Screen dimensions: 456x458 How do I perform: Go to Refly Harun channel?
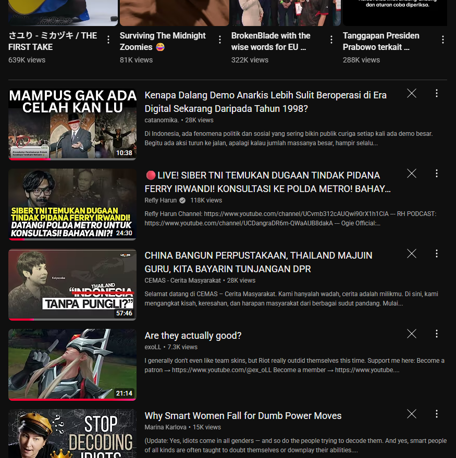tap(161, 200)
